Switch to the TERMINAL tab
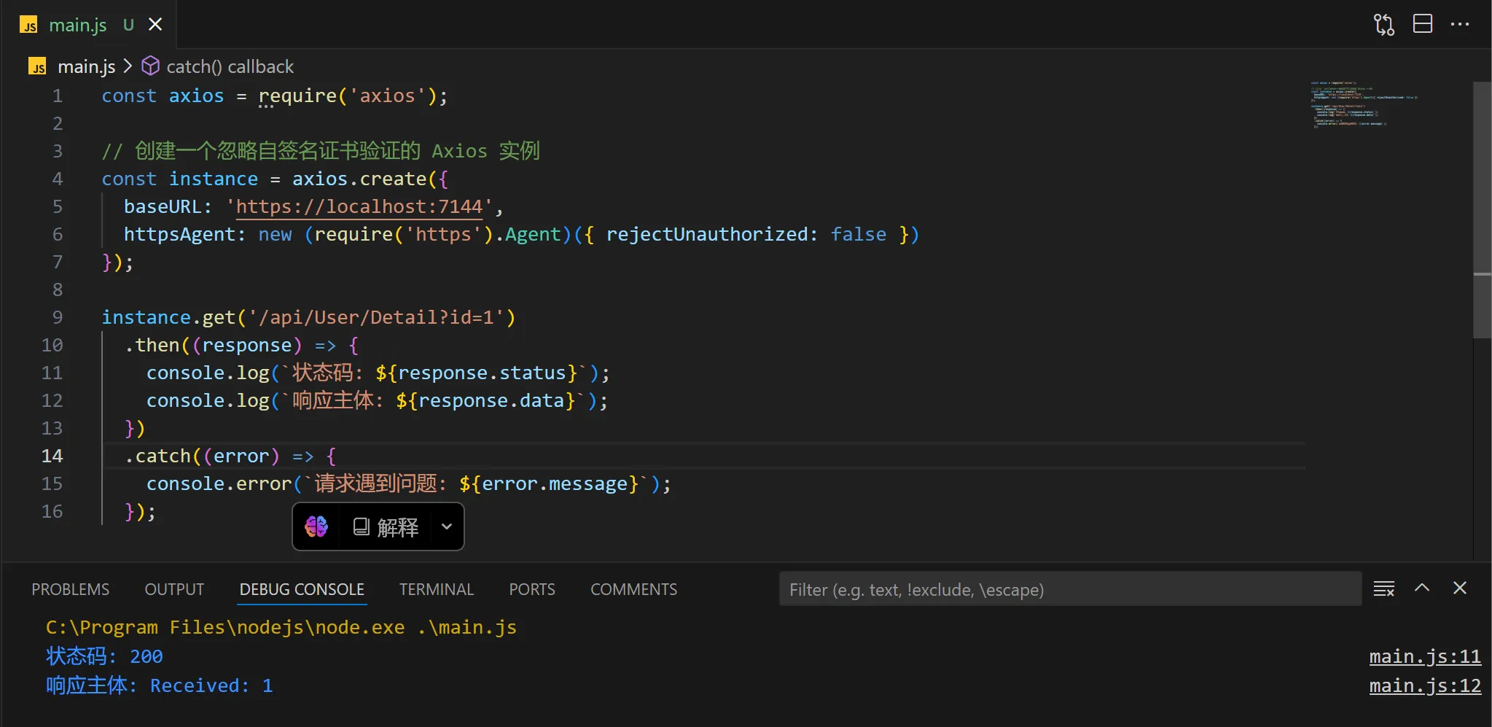The width and height of the screenshot is (1492, 727). (436, 589)
